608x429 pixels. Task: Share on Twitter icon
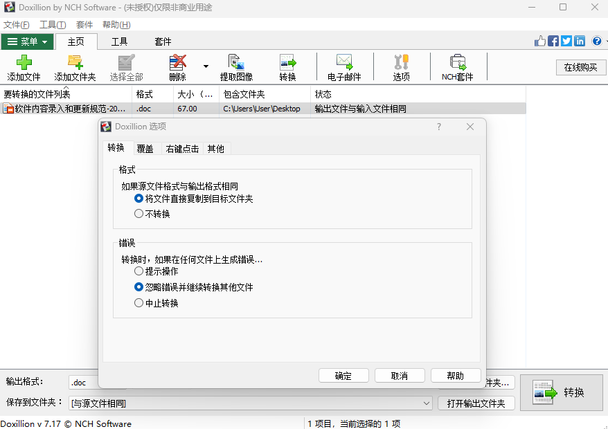tap(566, 41)
